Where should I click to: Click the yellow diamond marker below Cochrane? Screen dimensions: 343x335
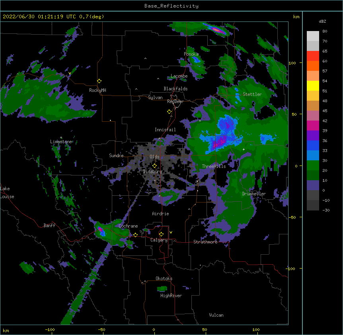pos(135,235)
